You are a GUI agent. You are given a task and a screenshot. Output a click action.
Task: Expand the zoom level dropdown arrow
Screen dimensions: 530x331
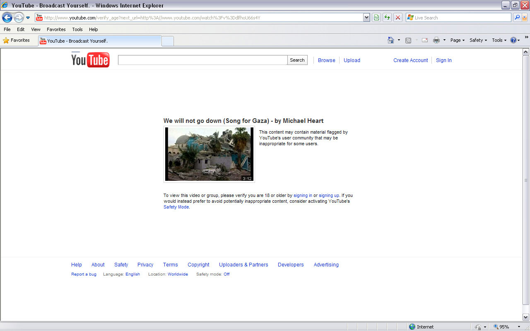[519, 327]
